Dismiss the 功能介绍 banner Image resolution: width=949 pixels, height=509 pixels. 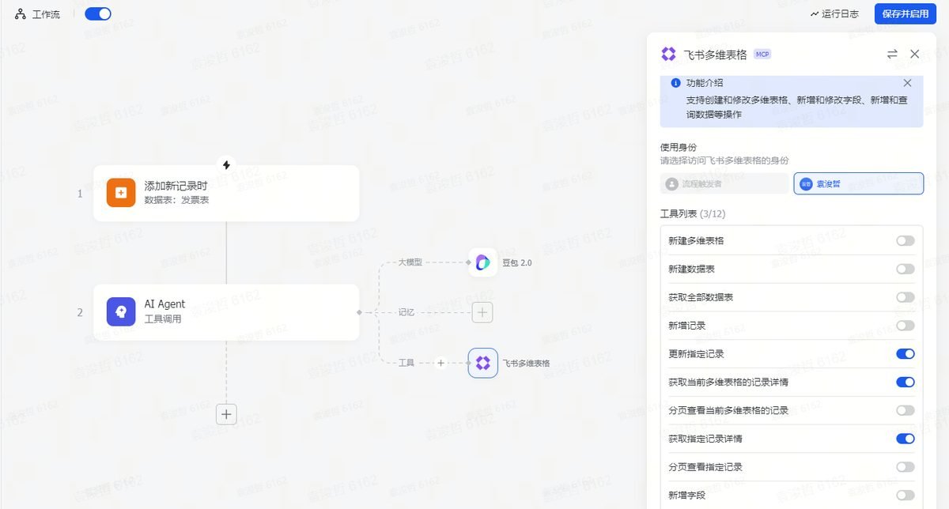907,83
